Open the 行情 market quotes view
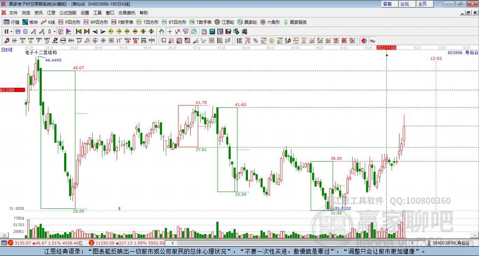 [x=11, y=22]
